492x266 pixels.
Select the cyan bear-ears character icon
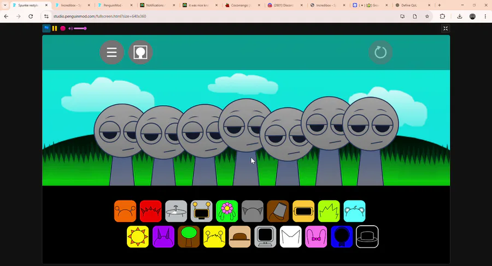coord(355,211)
